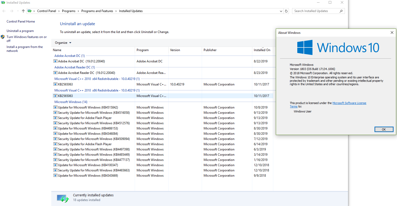Click icon of KB4486153 update row
The width and height of the screenshot is (397, 206).
tap(55, 128)
